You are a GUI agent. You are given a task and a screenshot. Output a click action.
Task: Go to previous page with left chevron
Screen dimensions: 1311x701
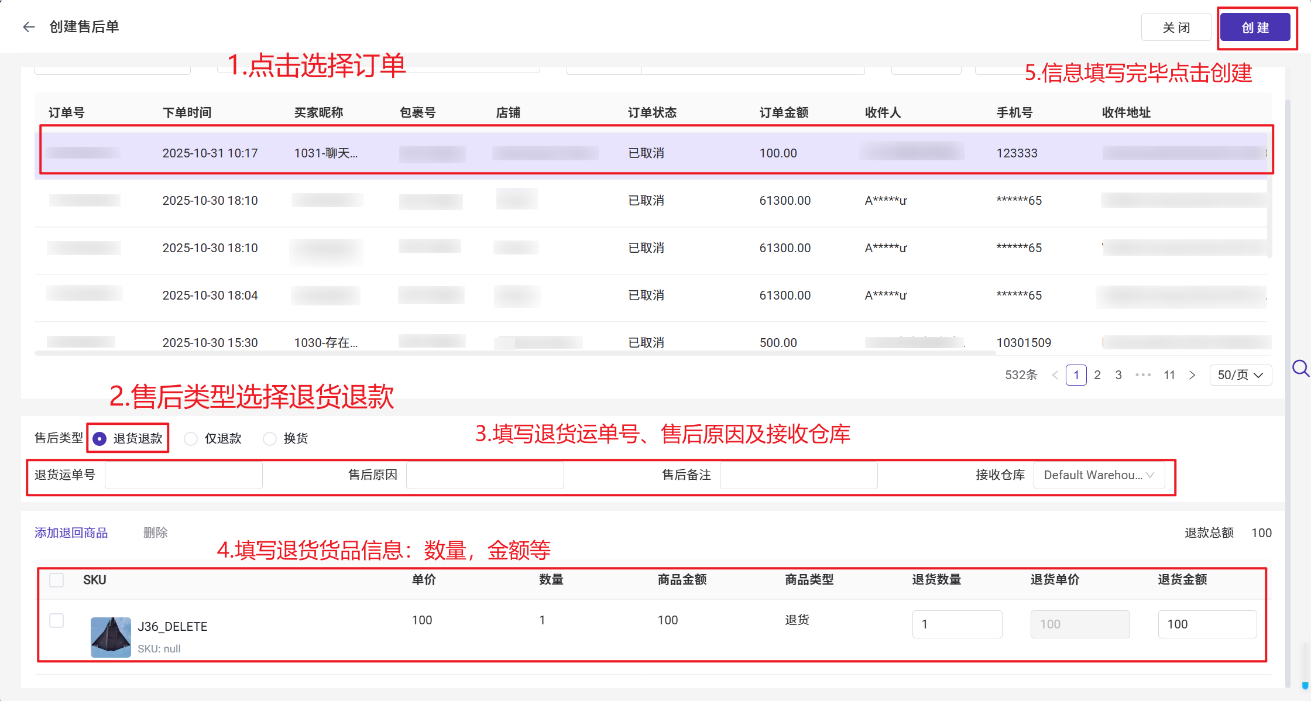tap(1055, 375)
